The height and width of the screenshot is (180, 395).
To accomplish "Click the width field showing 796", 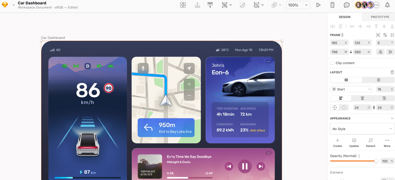I will click(339, 52).
